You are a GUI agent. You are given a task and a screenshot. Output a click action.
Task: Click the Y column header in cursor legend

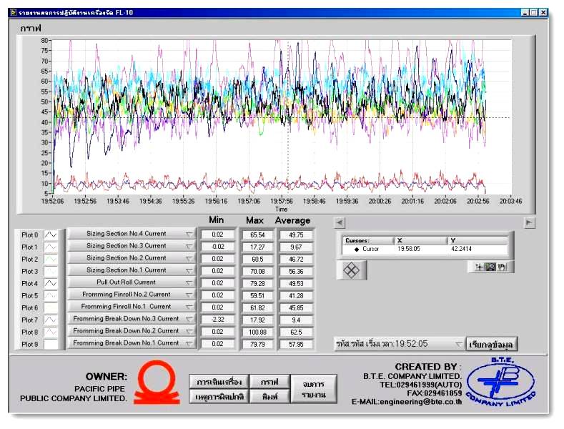coord(478,240)
